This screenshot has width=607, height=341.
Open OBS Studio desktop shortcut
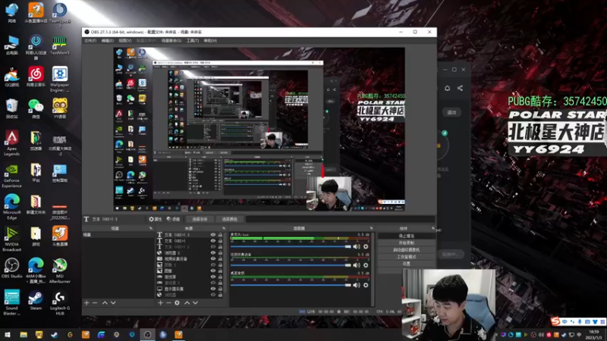pos(11,268)
